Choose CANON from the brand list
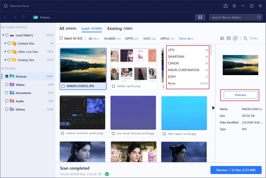This screenshot has width=266, height=178. 173,63
